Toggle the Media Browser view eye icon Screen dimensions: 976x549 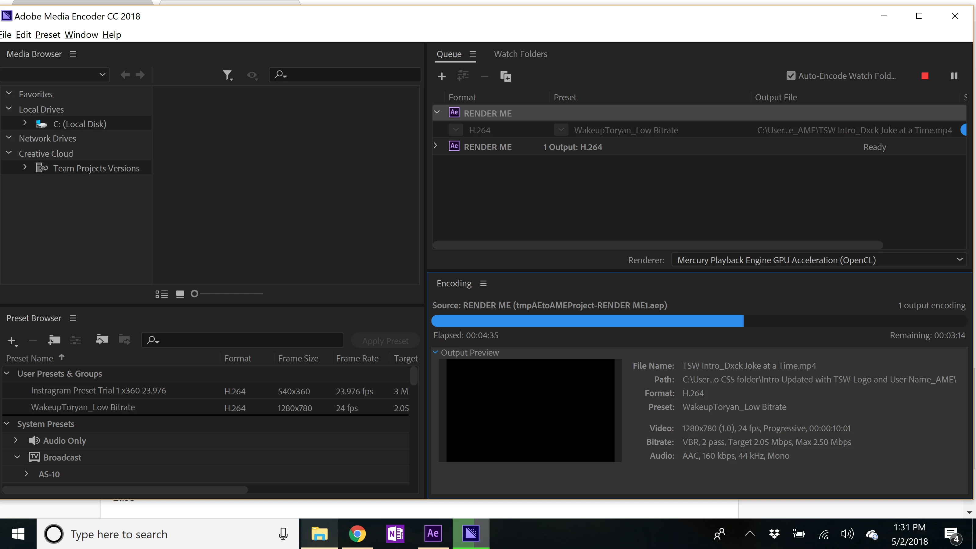pos(252,75)
